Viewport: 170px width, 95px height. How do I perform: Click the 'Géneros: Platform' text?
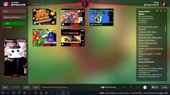[x=145, y=35]
